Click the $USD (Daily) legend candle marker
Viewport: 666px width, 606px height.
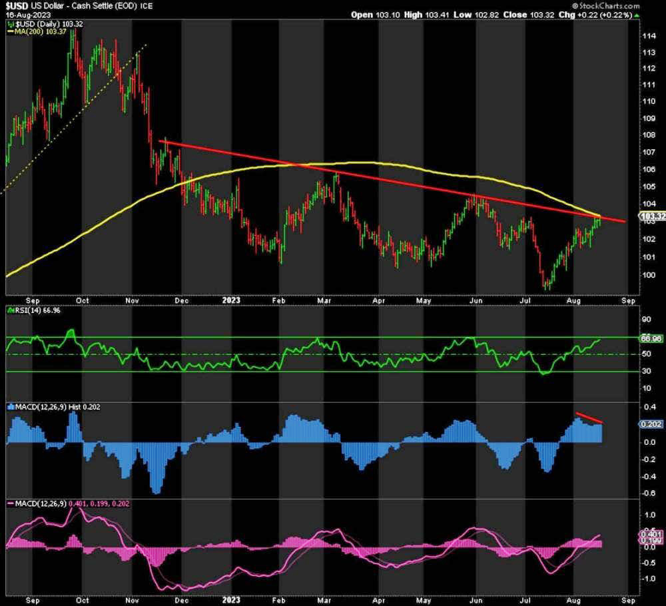(9, 23)
